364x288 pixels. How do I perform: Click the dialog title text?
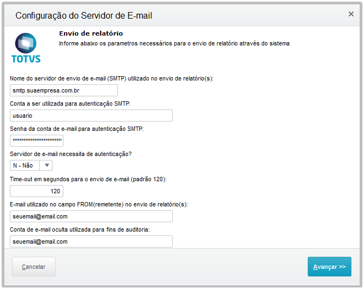[x=84, y=15]
